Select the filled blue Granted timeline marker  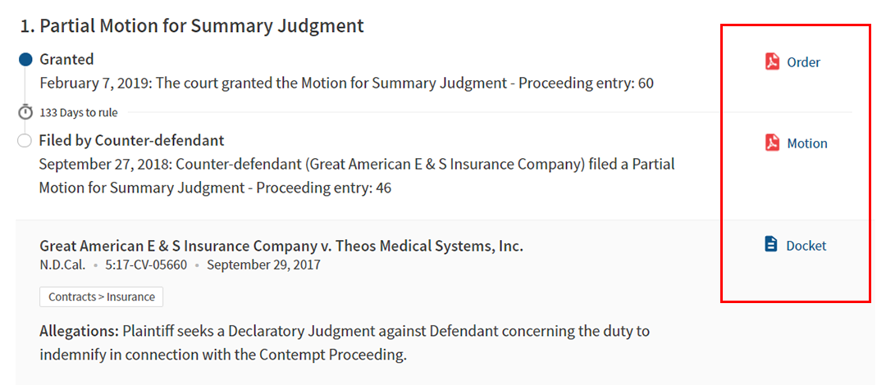point(25,59)
